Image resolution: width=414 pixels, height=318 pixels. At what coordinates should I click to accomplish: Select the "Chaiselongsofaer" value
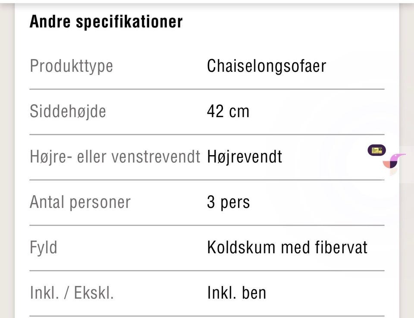click(266, 66)
